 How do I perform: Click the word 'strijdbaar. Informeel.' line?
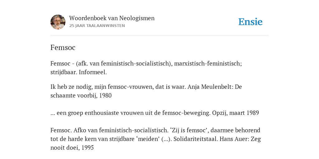[79, 72]
